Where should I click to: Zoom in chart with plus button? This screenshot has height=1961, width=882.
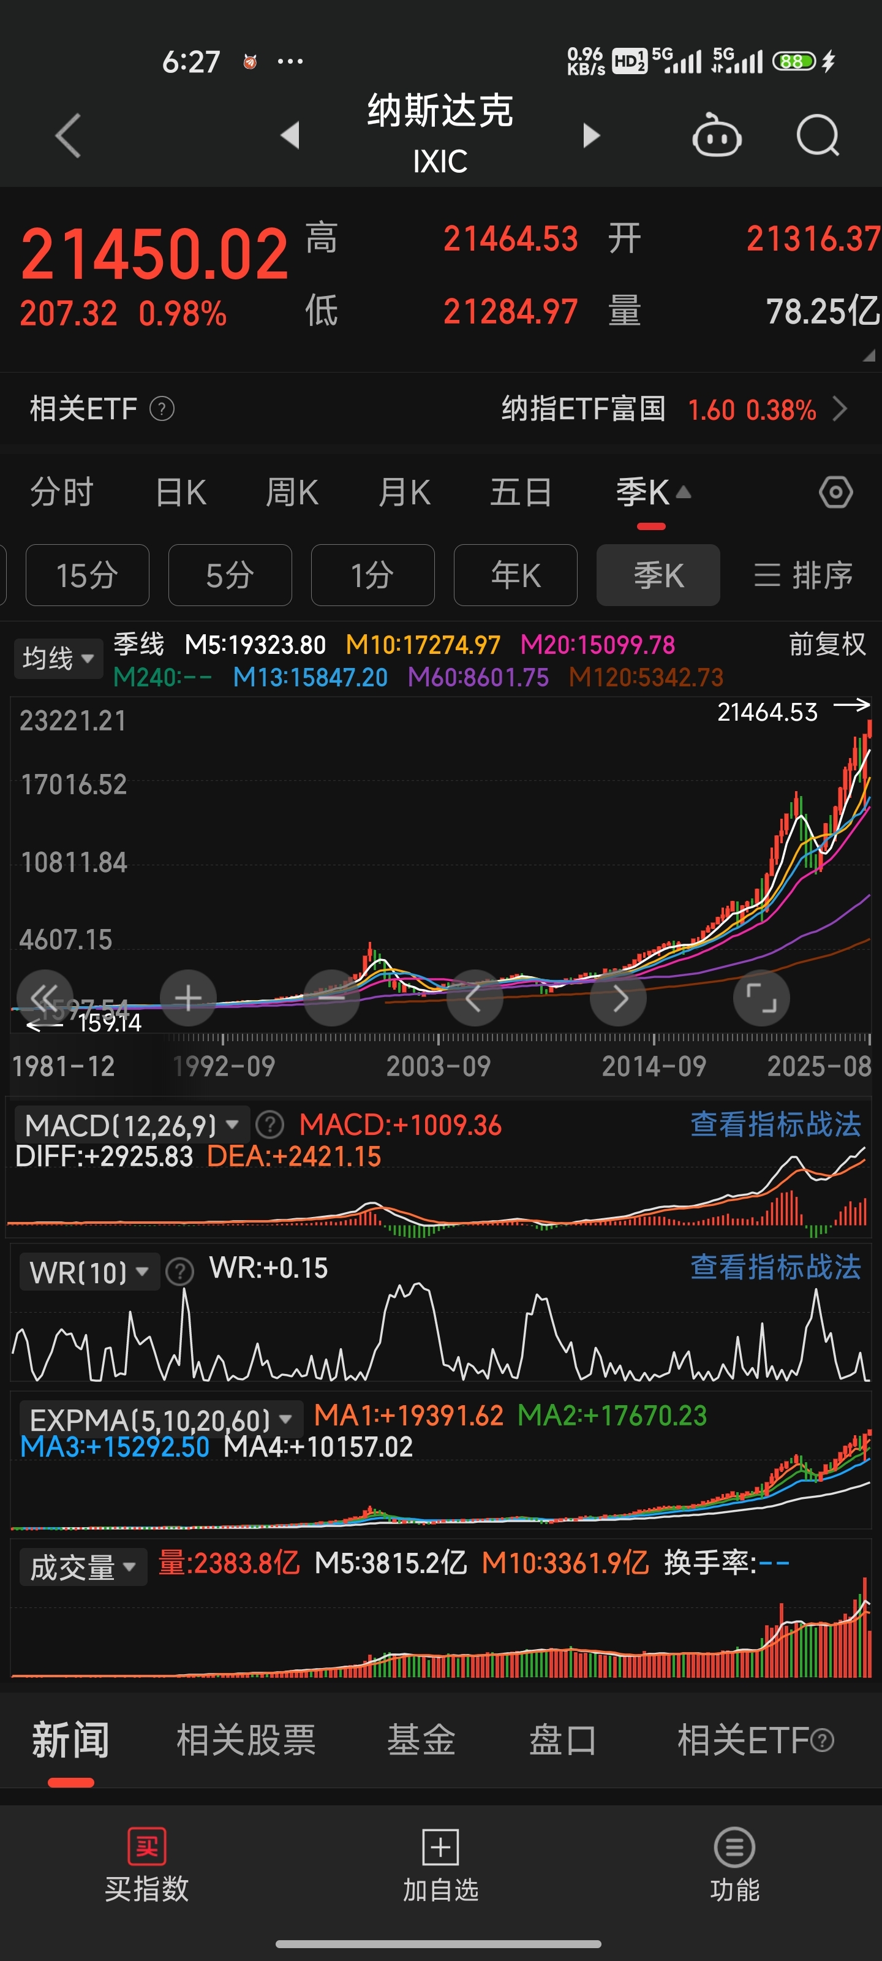pos(188,997)
